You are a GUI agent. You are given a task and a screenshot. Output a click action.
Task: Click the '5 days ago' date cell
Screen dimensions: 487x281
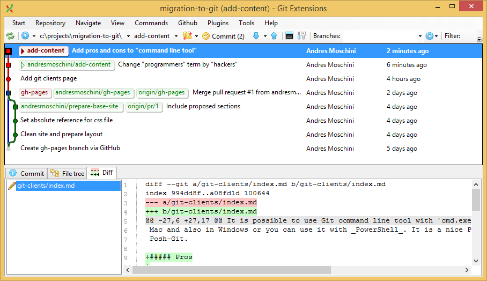point(402,149)
